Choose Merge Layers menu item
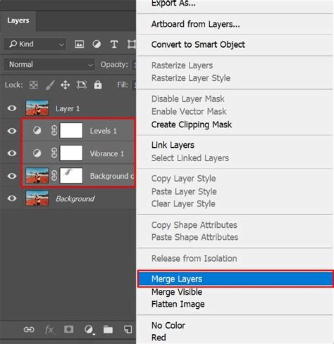Image resolution: width=334 pixels, height=344 pixels. click(235, 279)
